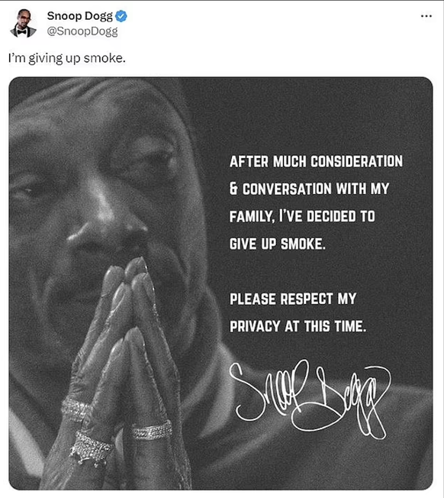This screenshot has height=498, width=444.
Task: Click the Snoop Dogg display name
Action: pos(79,16)
